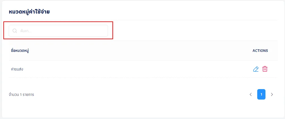Click the left arrow before page 1
The image size is (285, 119).
[251, 94]
